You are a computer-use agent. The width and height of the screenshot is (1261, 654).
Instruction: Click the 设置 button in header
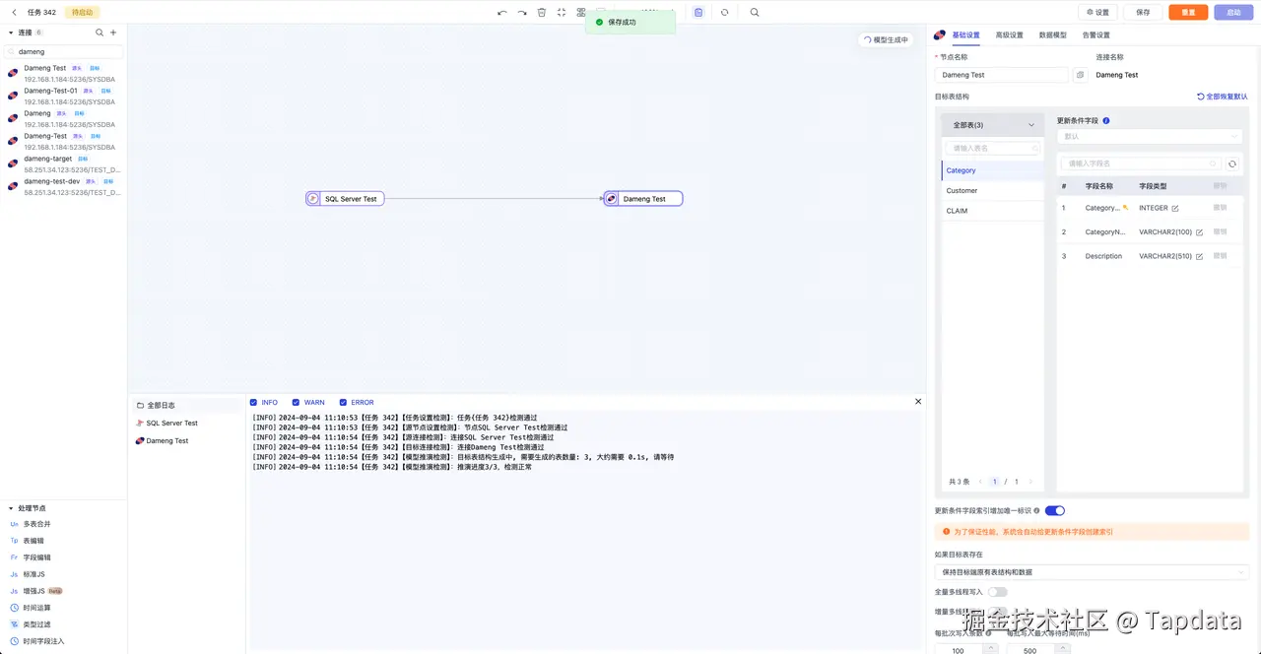point(1097,13)
